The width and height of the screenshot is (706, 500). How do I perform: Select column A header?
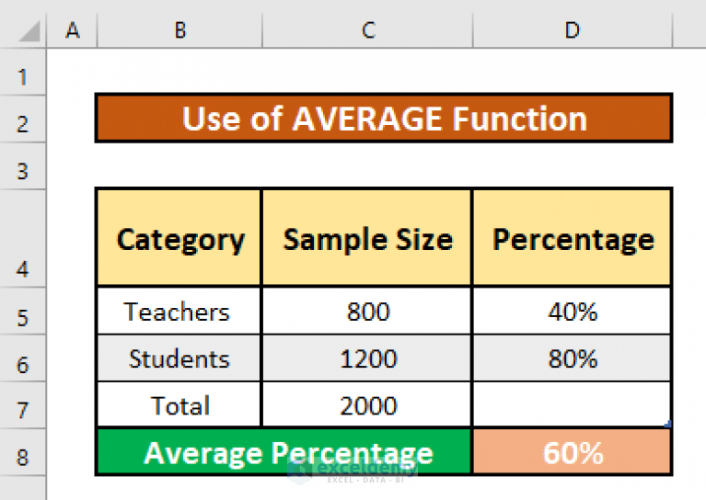pos(72,29)
